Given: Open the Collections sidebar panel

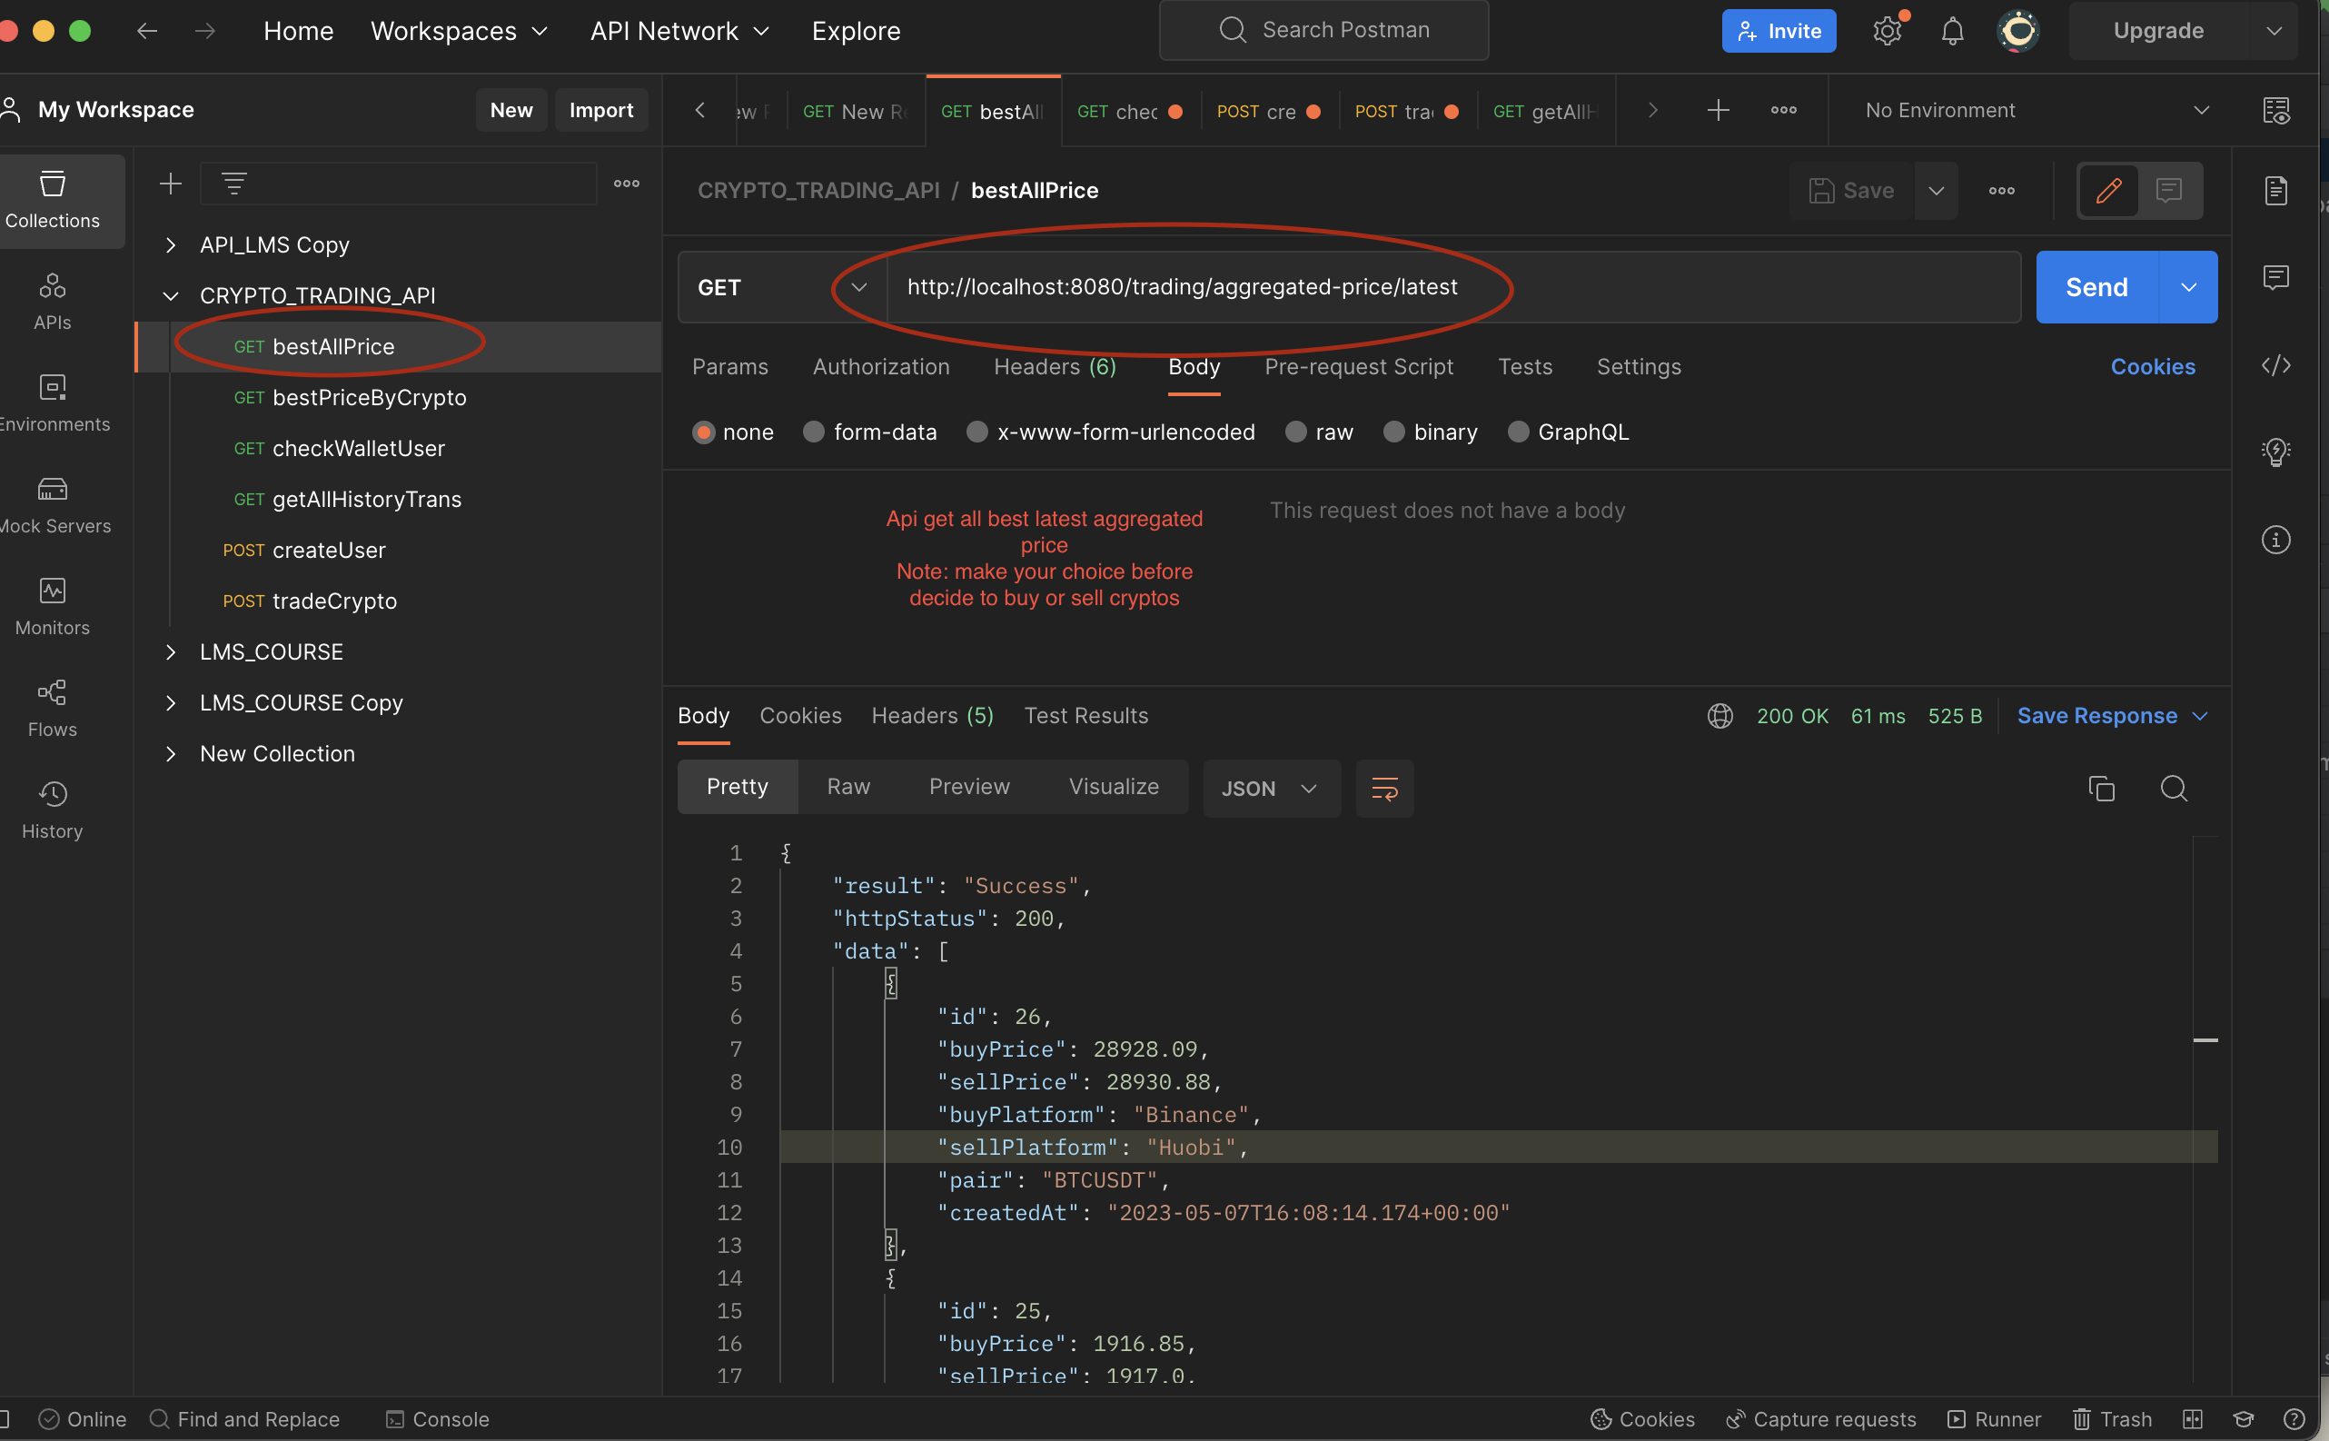Looking at the screenshot, I should point(53,201).
